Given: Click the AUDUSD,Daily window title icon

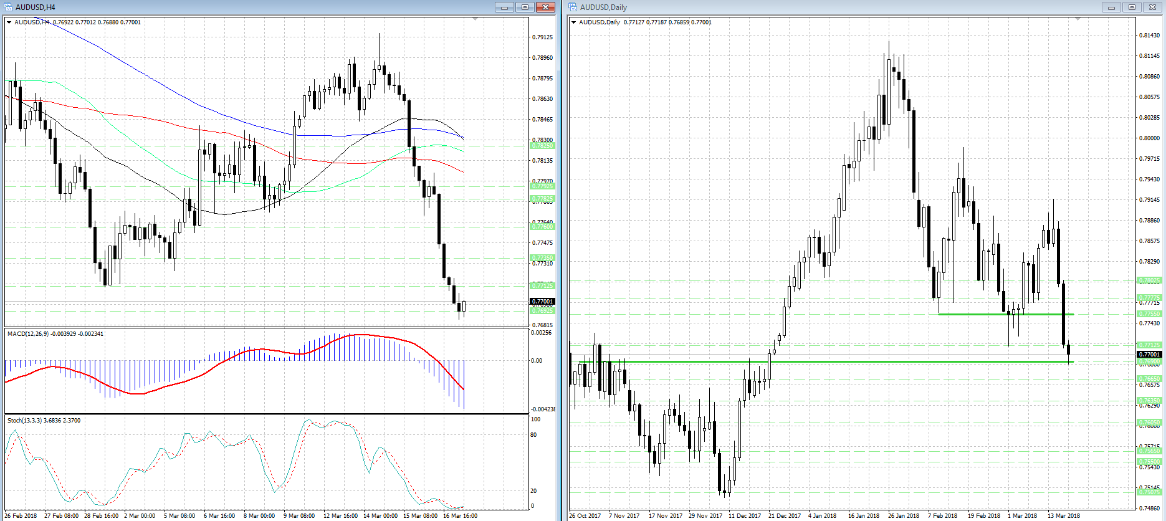Looking at the screenshot, I should 573,7.
